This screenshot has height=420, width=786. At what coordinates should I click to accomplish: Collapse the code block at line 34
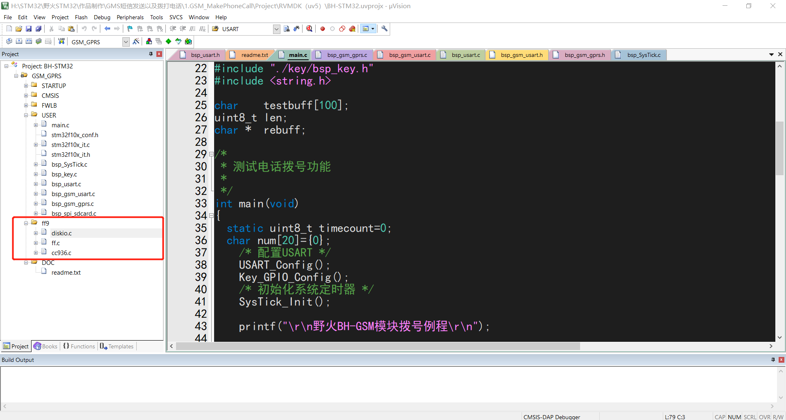point(211,216)
